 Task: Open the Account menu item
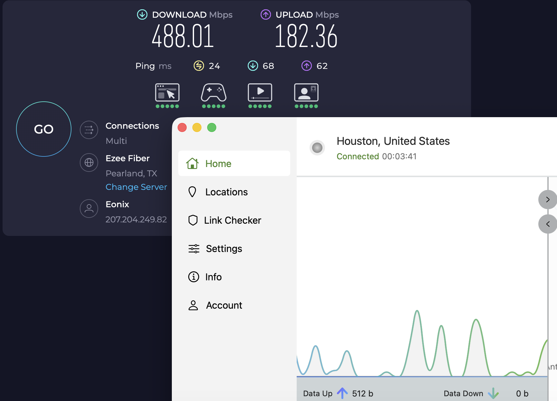click(x=224, y=305)
